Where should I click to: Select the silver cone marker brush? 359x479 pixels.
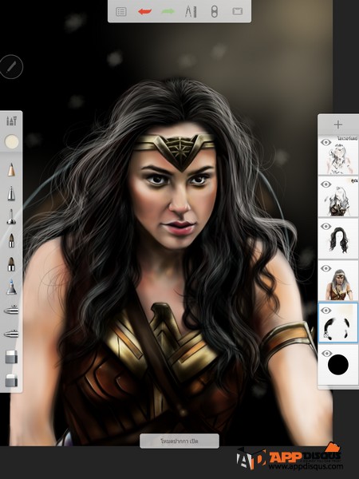11,193
